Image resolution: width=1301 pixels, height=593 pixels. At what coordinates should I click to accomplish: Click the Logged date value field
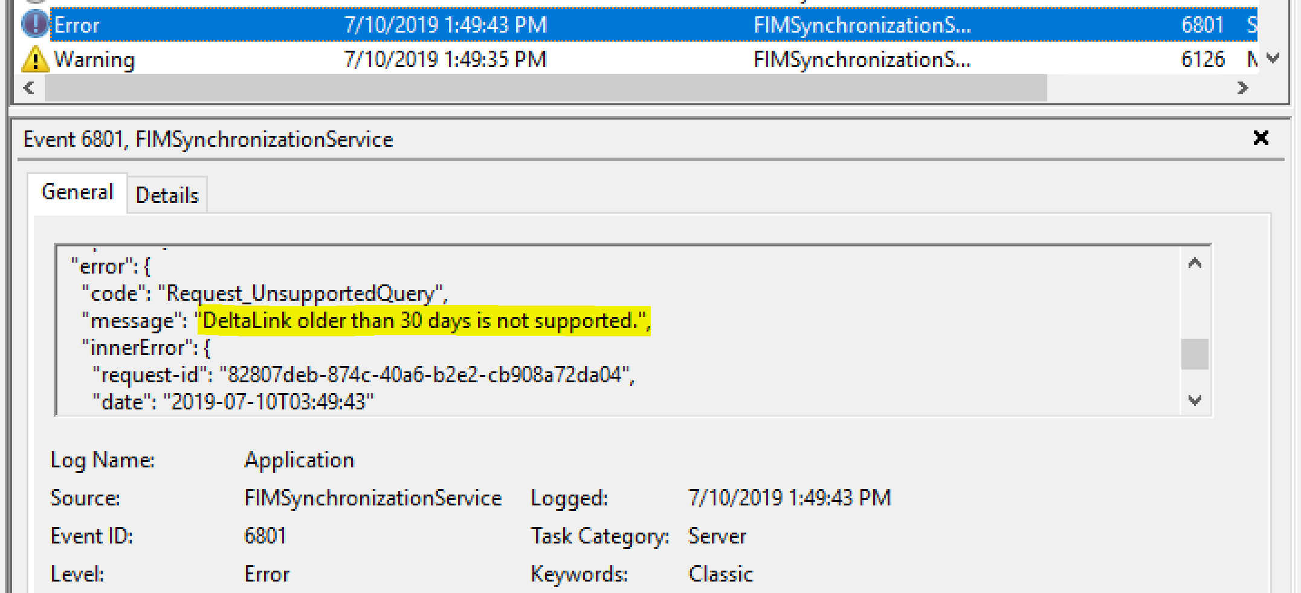(x=789, y=498)
